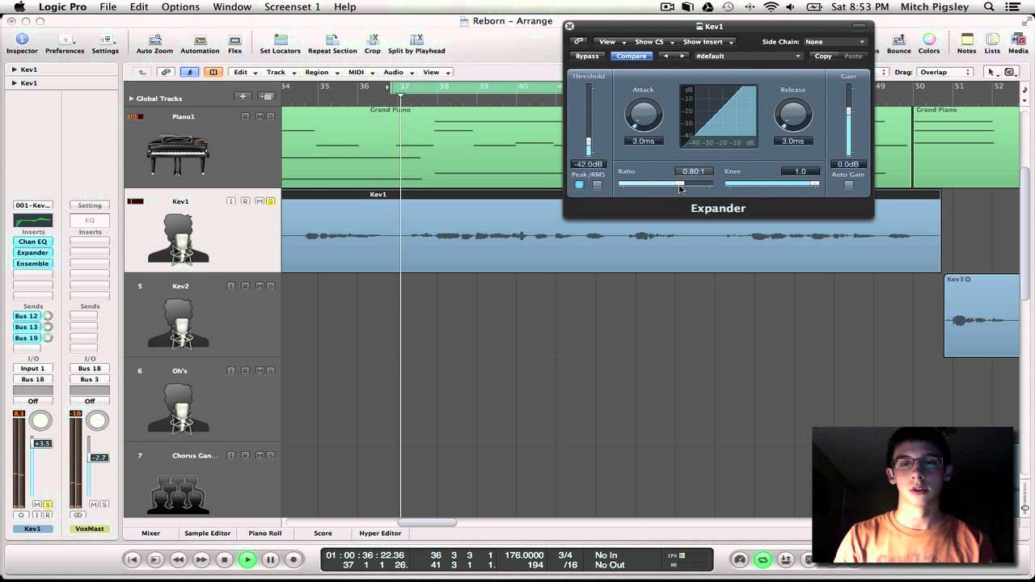Open the Show Insert dropdown
This screenshot has width=1035, height=582.
(708, 42)
